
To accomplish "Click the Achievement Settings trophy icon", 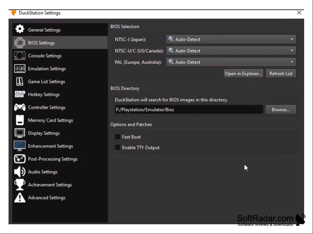I will click(20, 184).
